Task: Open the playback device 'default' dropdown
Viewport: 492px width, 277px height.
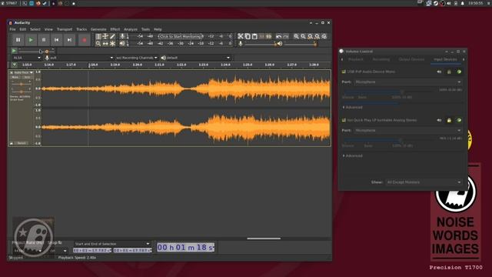Action: [x=198, y=58]
